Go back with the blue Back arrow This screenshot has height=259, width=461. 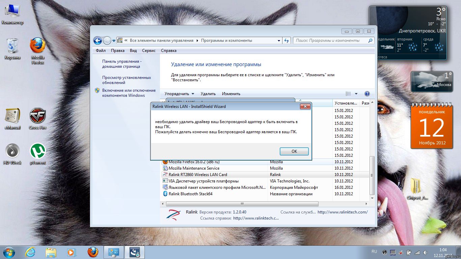[98, 41]
